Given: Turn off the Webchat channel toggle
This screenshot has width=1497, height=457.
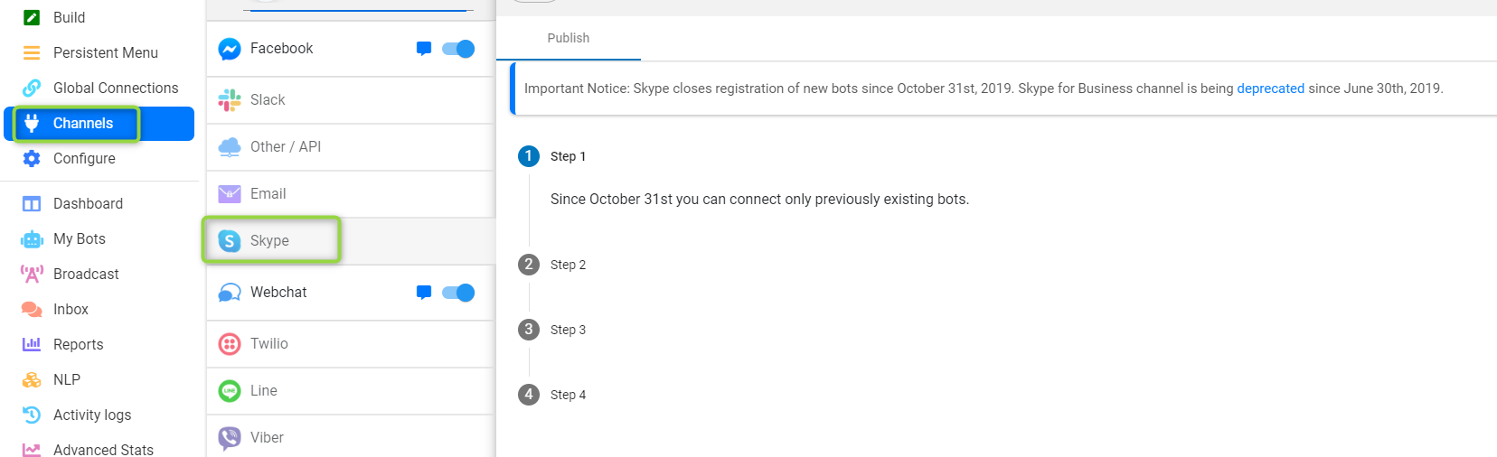Looking at the screenshot, I should pos(458,293).
